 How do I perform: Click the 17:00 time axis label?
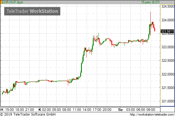tap(97, 109)
